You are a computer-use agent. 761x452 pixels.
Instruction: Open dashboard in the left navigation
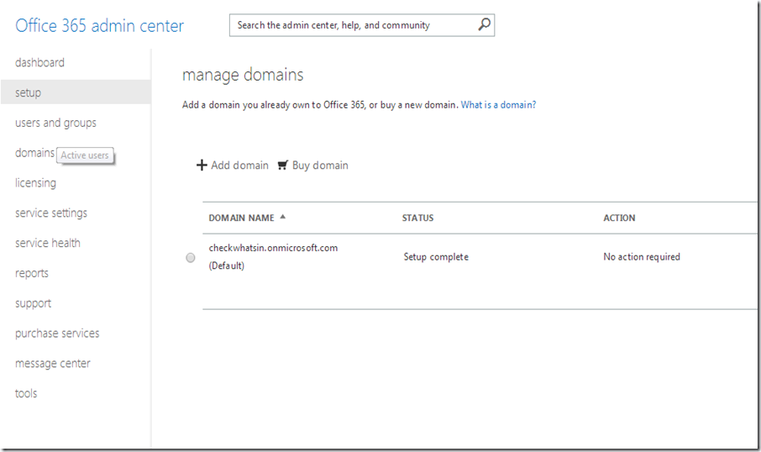39,63
